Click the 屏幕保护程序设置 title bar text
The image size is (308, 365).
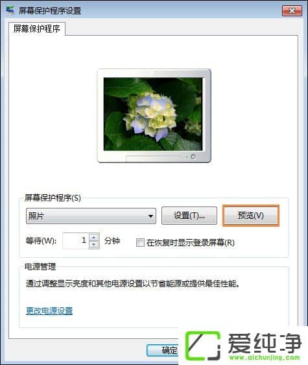click(50, 10)
